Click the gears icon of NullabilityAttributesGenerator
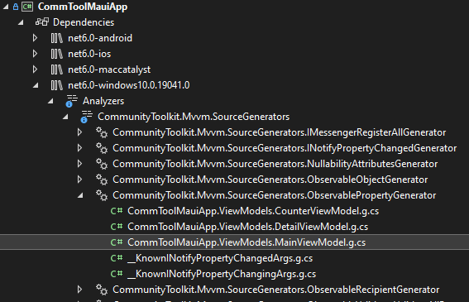The height and width of the screenshot is (302, 469). [x=102, y=164]
